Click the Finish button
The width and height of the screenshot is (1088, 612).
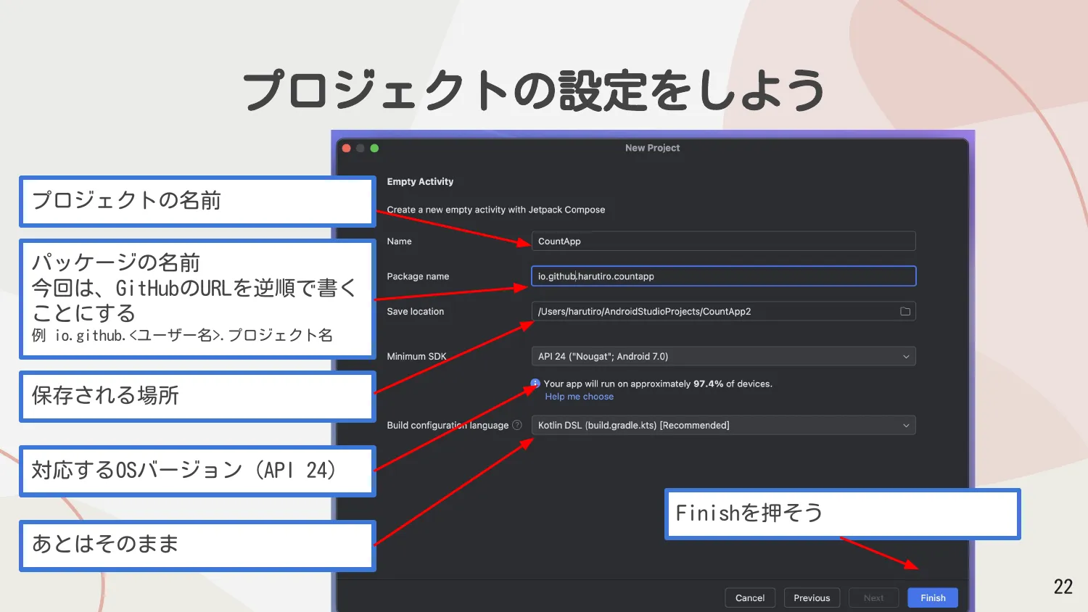932,597
